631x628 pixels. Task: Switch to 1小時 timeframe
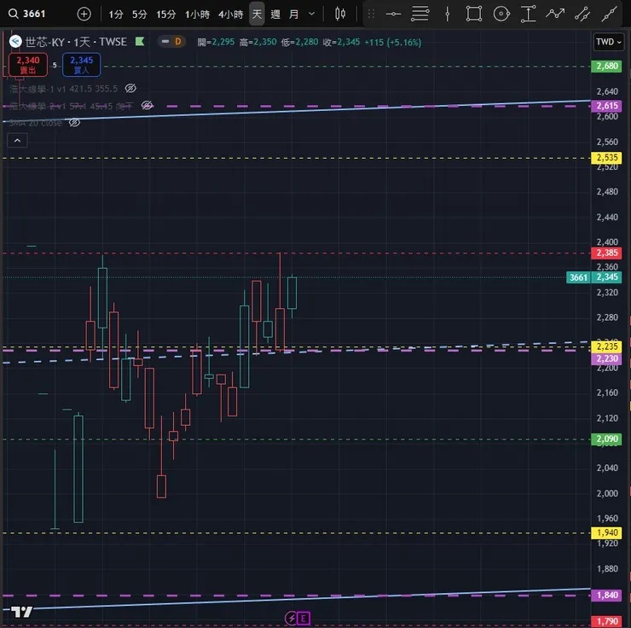coord(197,15)
